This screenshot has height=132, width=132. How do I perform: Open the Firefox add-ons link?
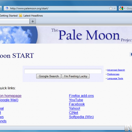(x=81, y=96)
